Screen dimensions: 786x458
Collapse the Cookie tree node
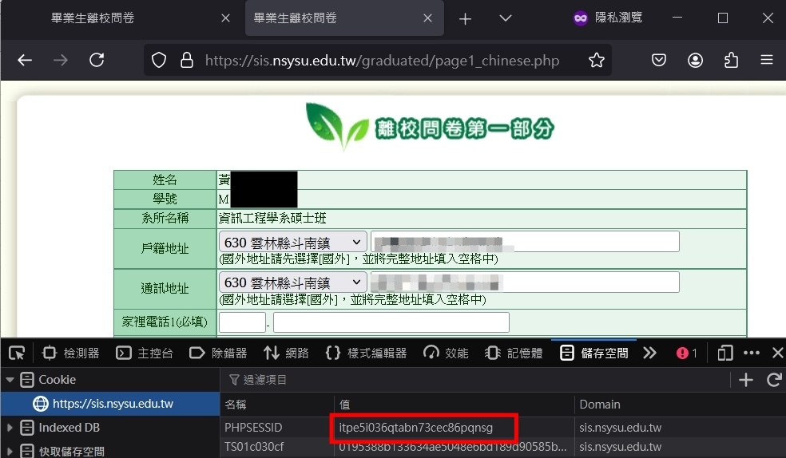tap(10, 380)
